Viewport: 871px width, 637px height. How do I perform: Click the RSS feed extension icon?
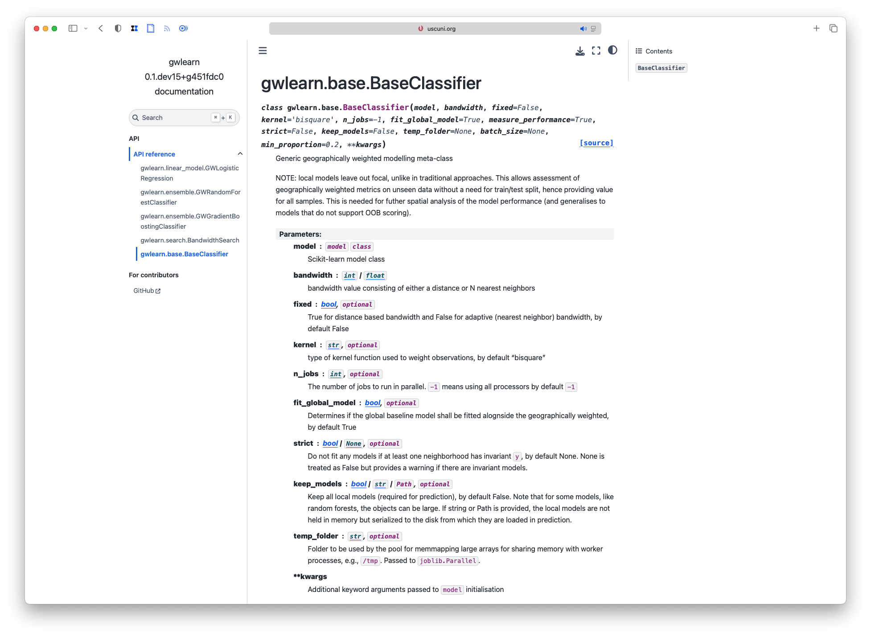coord(167,29)
